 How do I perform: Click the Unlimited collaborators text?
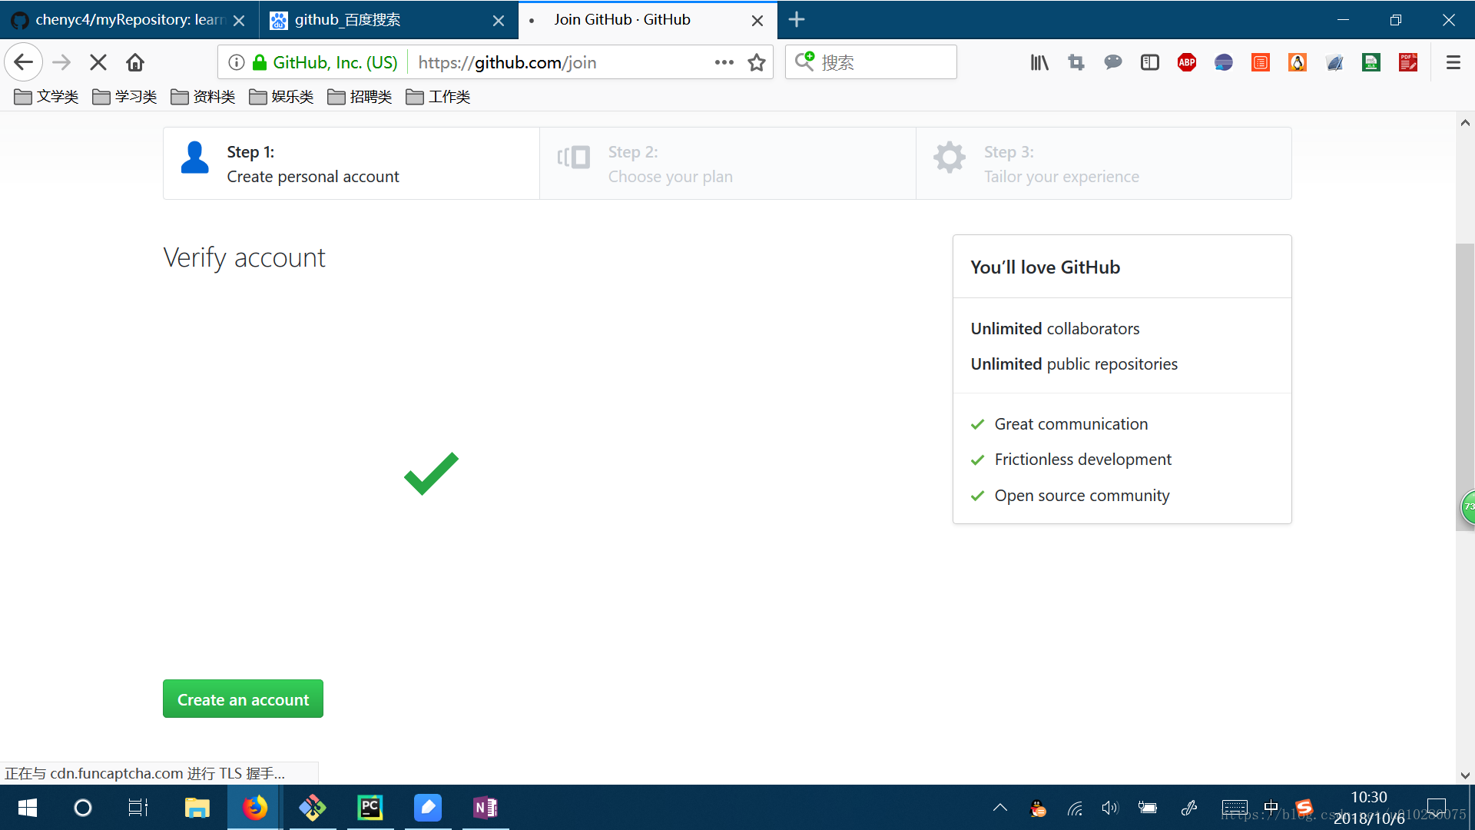(x=1055, y=328)
